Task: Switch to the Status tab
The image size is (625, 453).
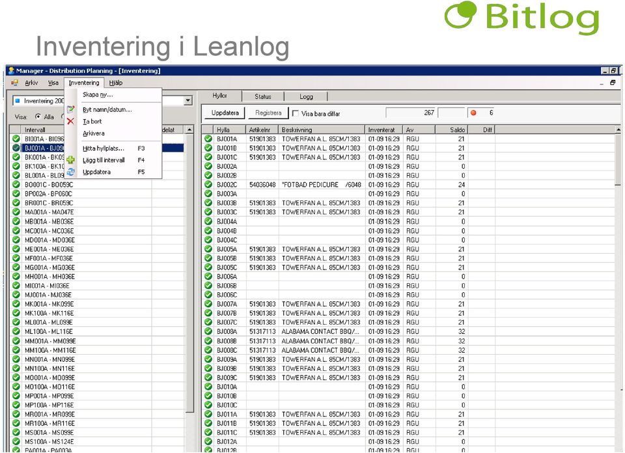Action: pyautogui.click(x=262, y=96)
